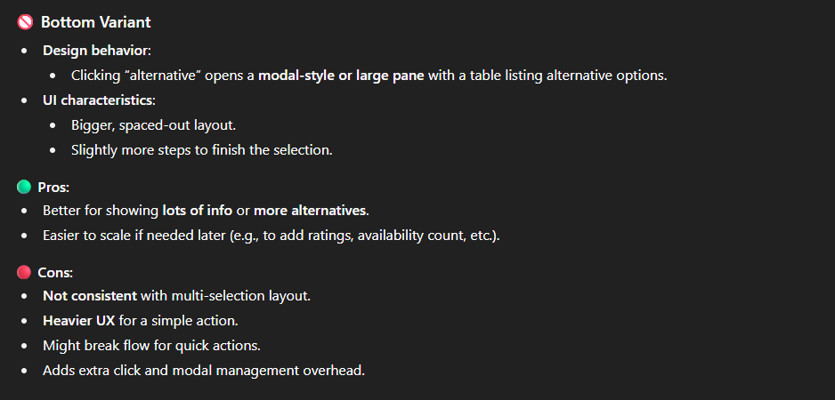835x400 pixels.
Task: Click the red circle next to Cons
Action: pyautogui.click(x=24, y=272)
